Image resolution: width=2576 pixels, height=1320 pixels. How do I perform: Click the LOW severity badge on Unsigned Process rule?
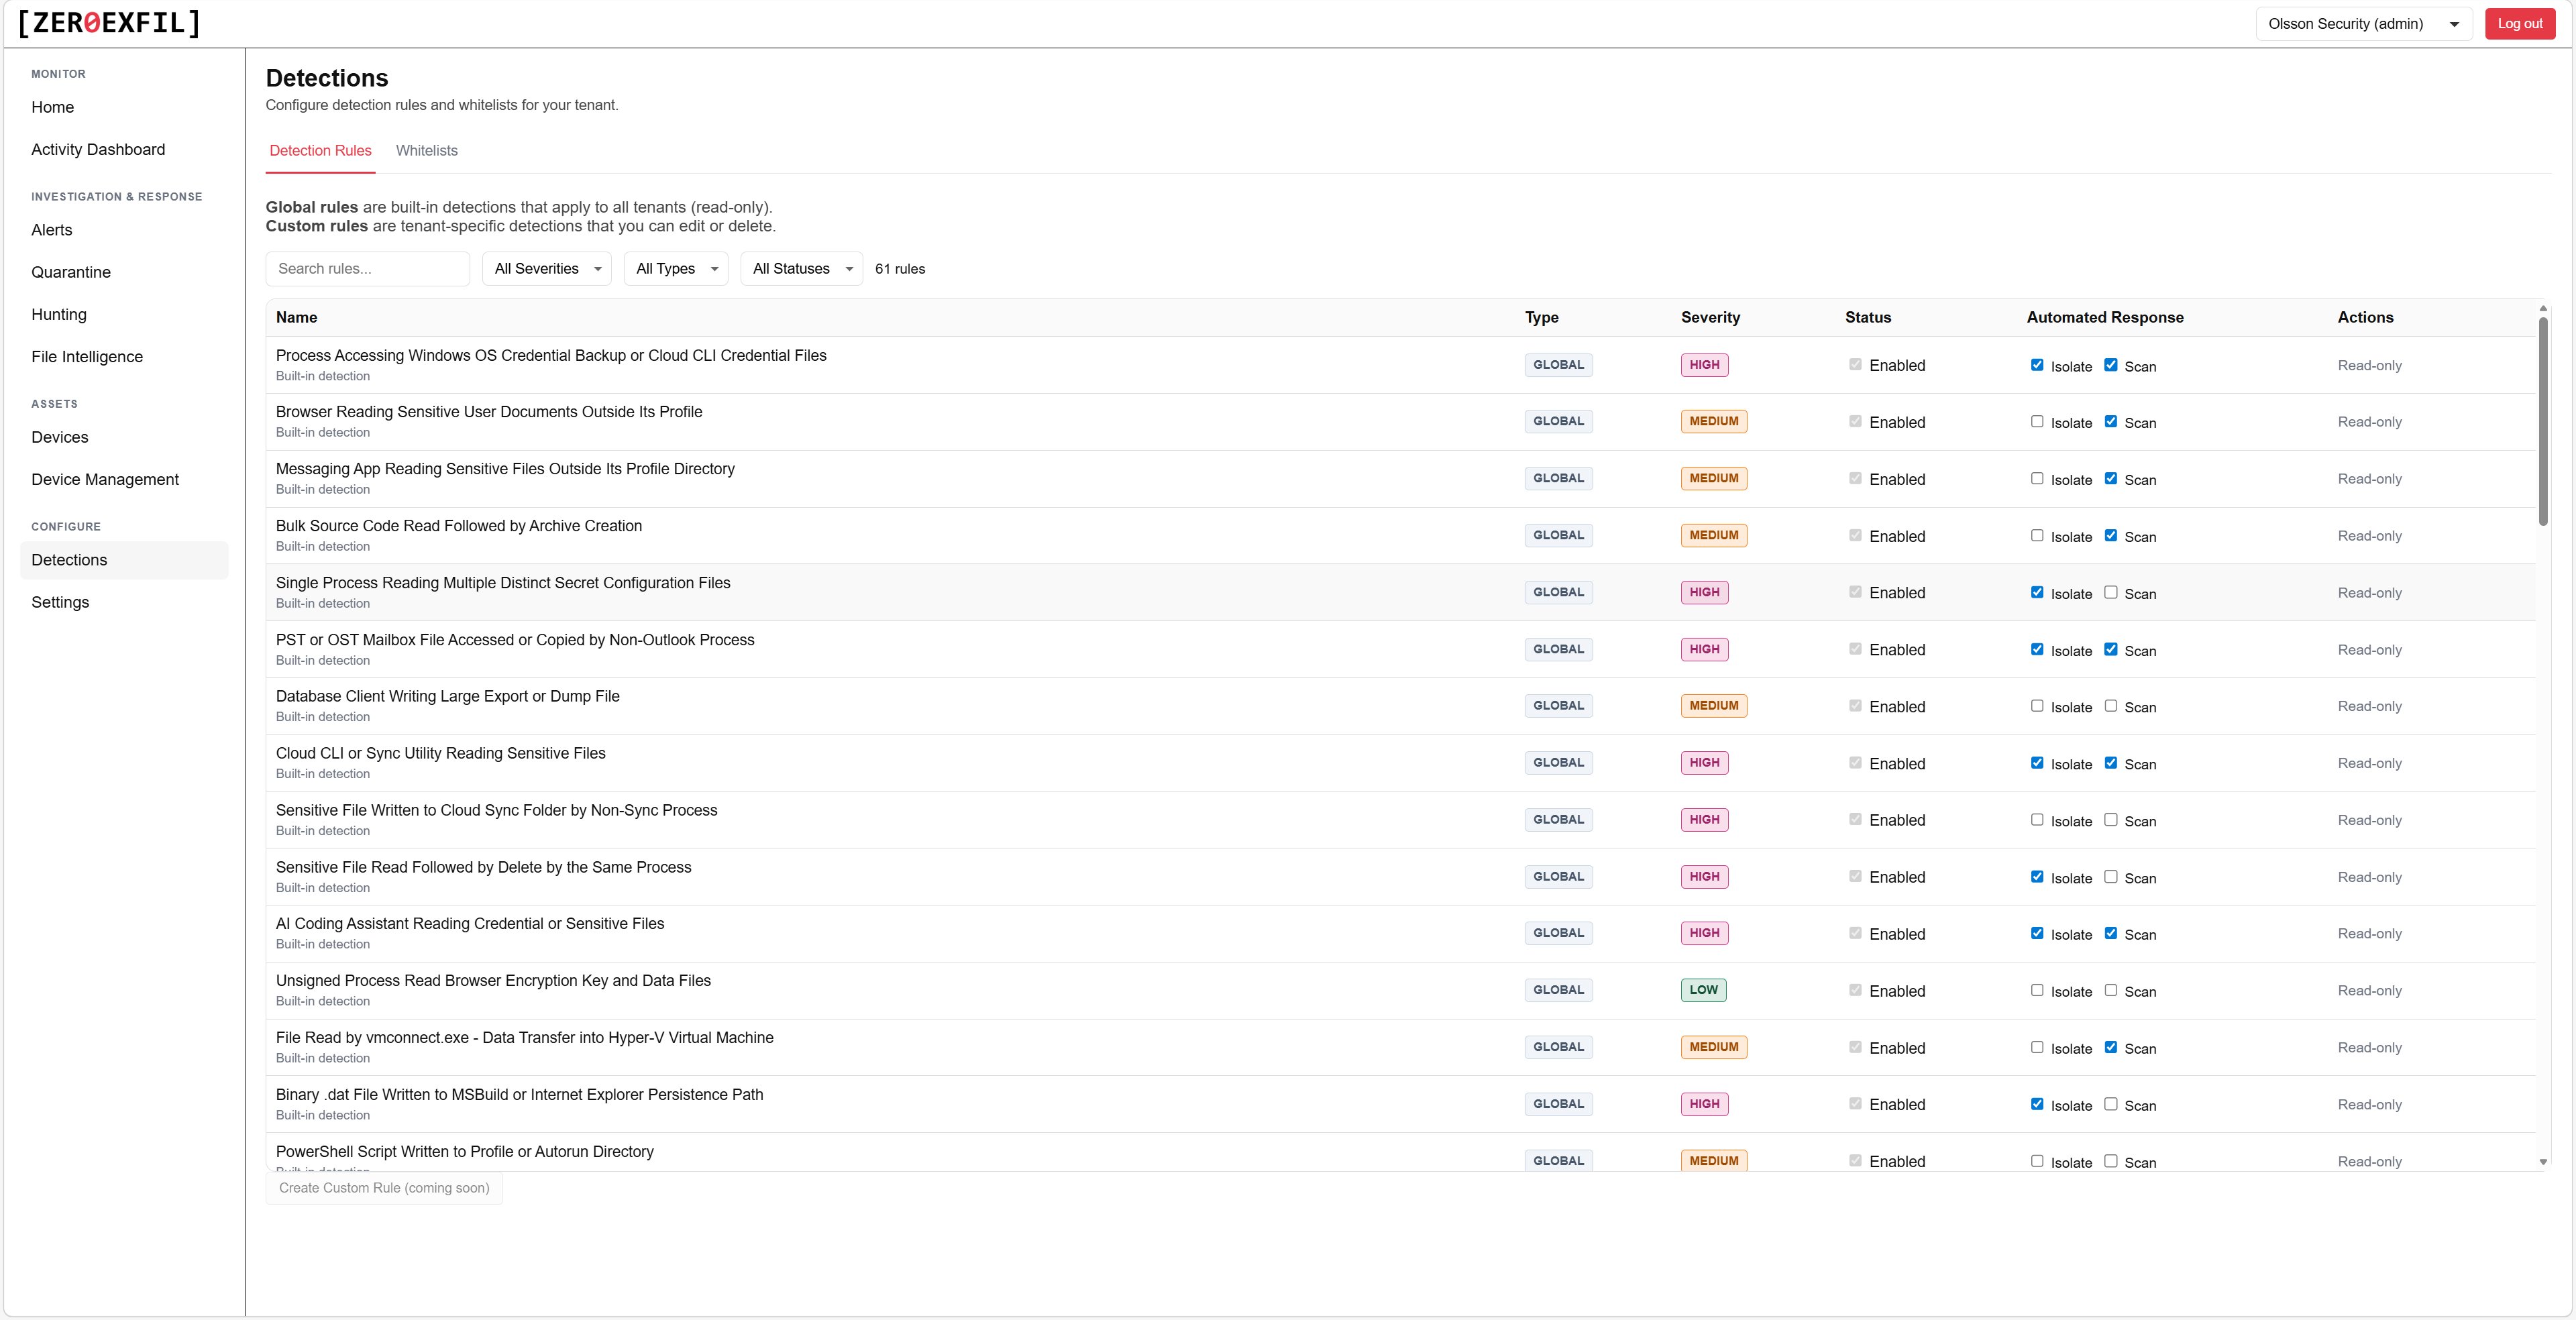coord(1703,990)
